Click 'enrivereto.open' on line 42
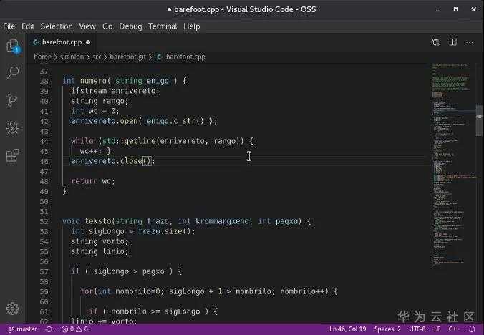The image size is (484, 335). (x=104, y=121)
